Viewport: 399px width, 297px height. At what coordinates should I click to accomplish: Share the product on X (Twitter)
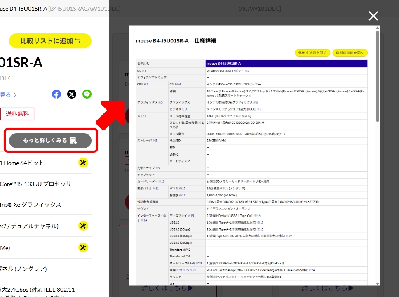tap(71, 94)
